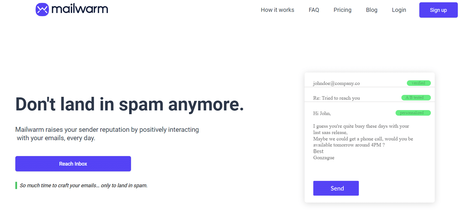The width and height of the screenshot is (463, 213).
Task: Click the mailwarm wordmark text
Action: (x=80, y=9)
